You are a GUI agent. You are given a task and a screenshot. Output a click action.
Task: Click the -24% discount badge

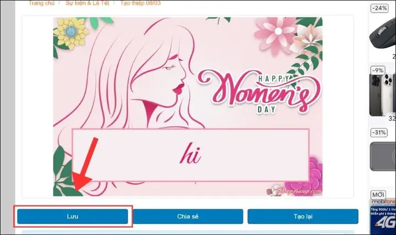tap(380, 8)
